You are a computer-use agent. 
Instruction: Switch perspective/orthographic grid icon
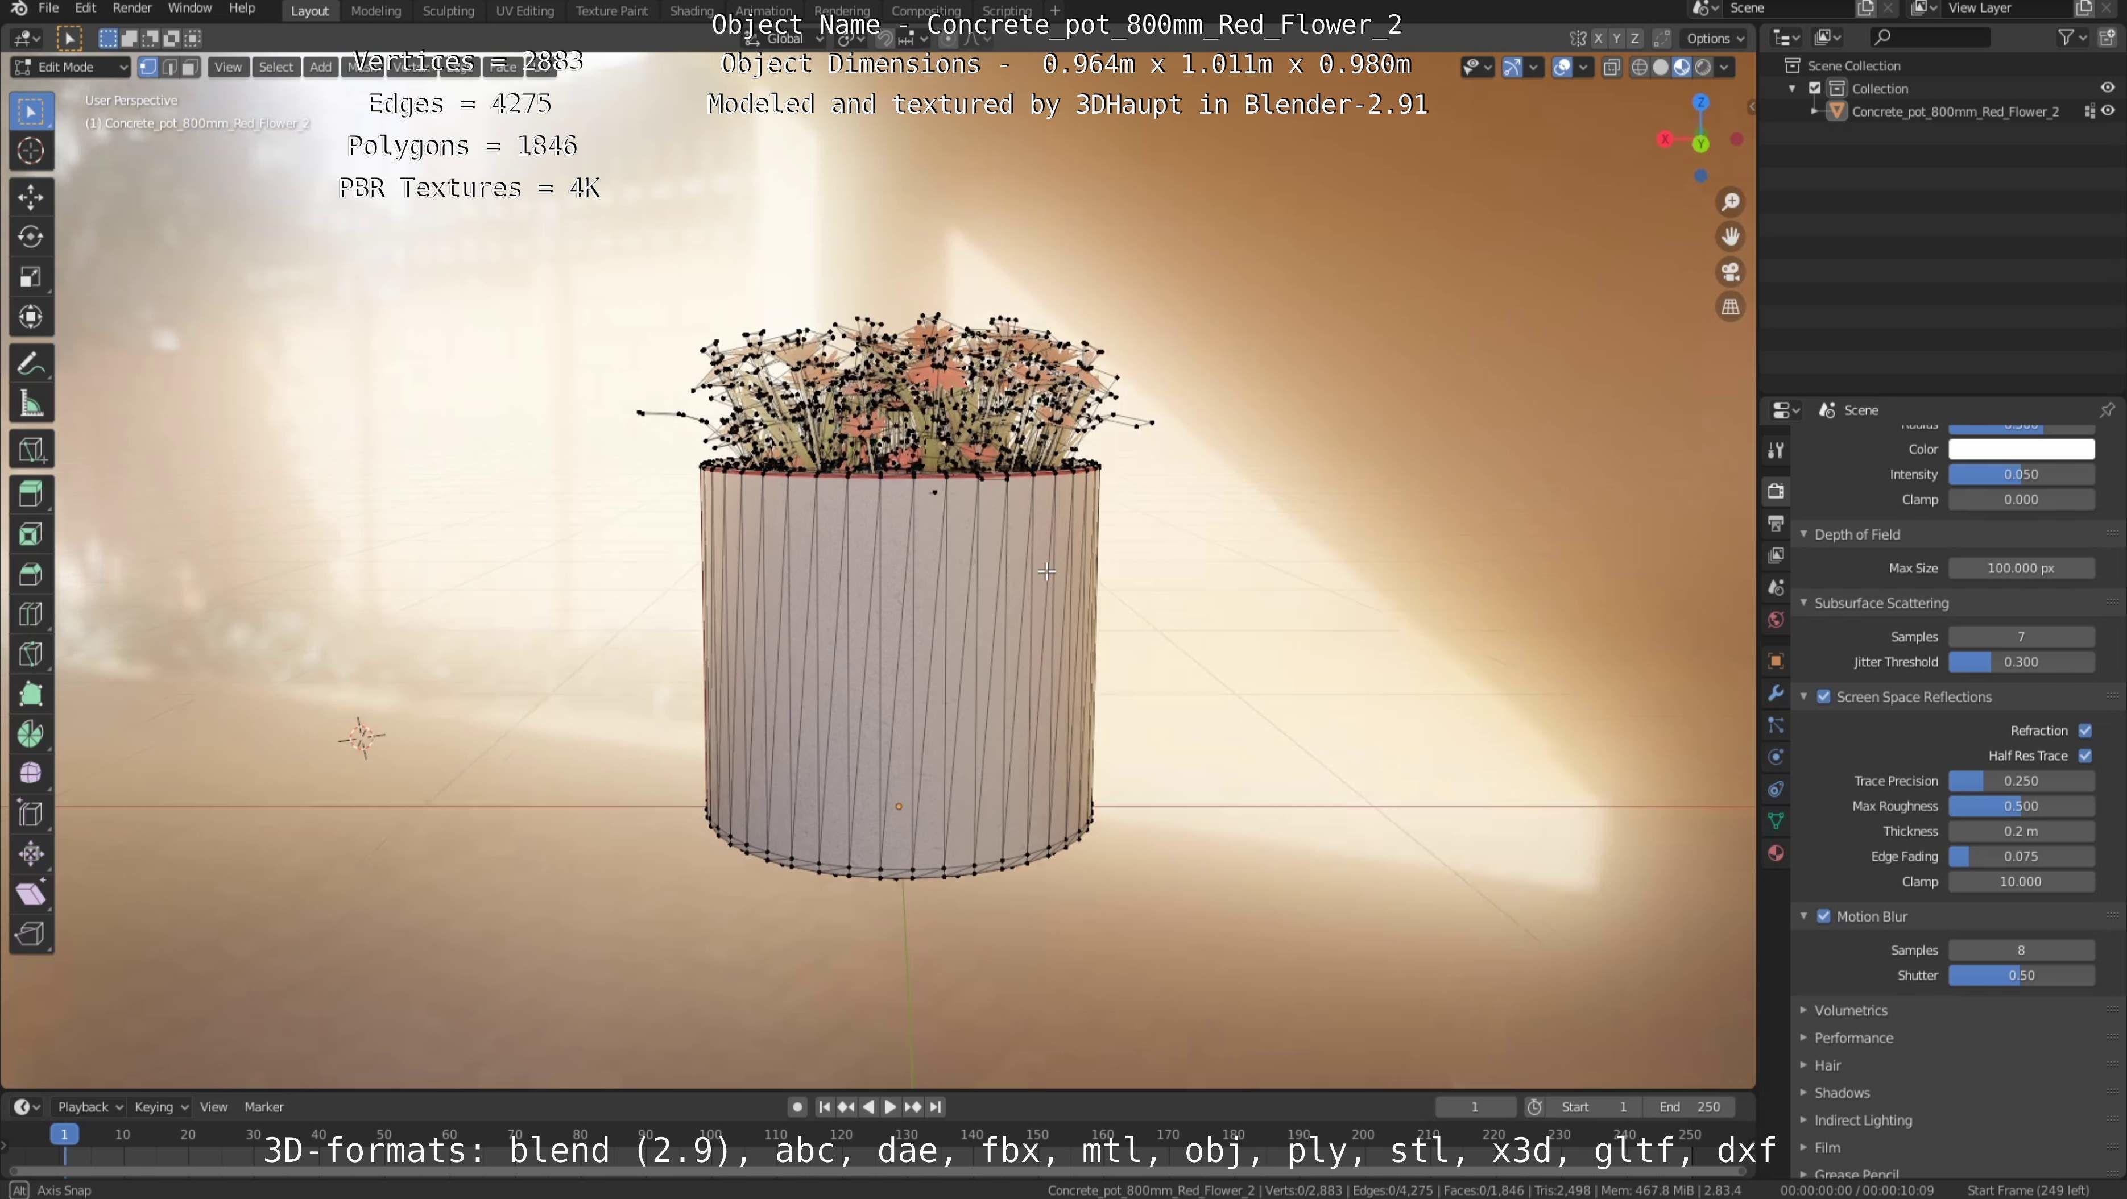[1731, 307]
